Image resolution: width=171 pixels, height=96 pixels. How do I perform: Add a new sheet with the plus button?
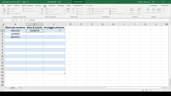click(20, 88)
